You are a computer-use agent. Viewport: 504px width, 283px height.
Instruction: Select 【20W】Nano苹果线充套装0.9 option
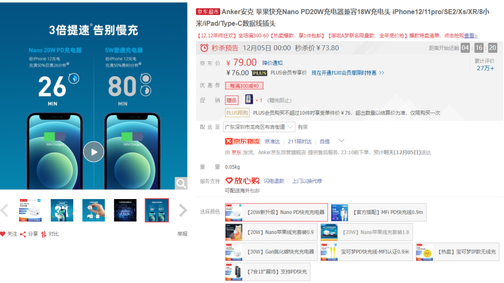[271, 232]
